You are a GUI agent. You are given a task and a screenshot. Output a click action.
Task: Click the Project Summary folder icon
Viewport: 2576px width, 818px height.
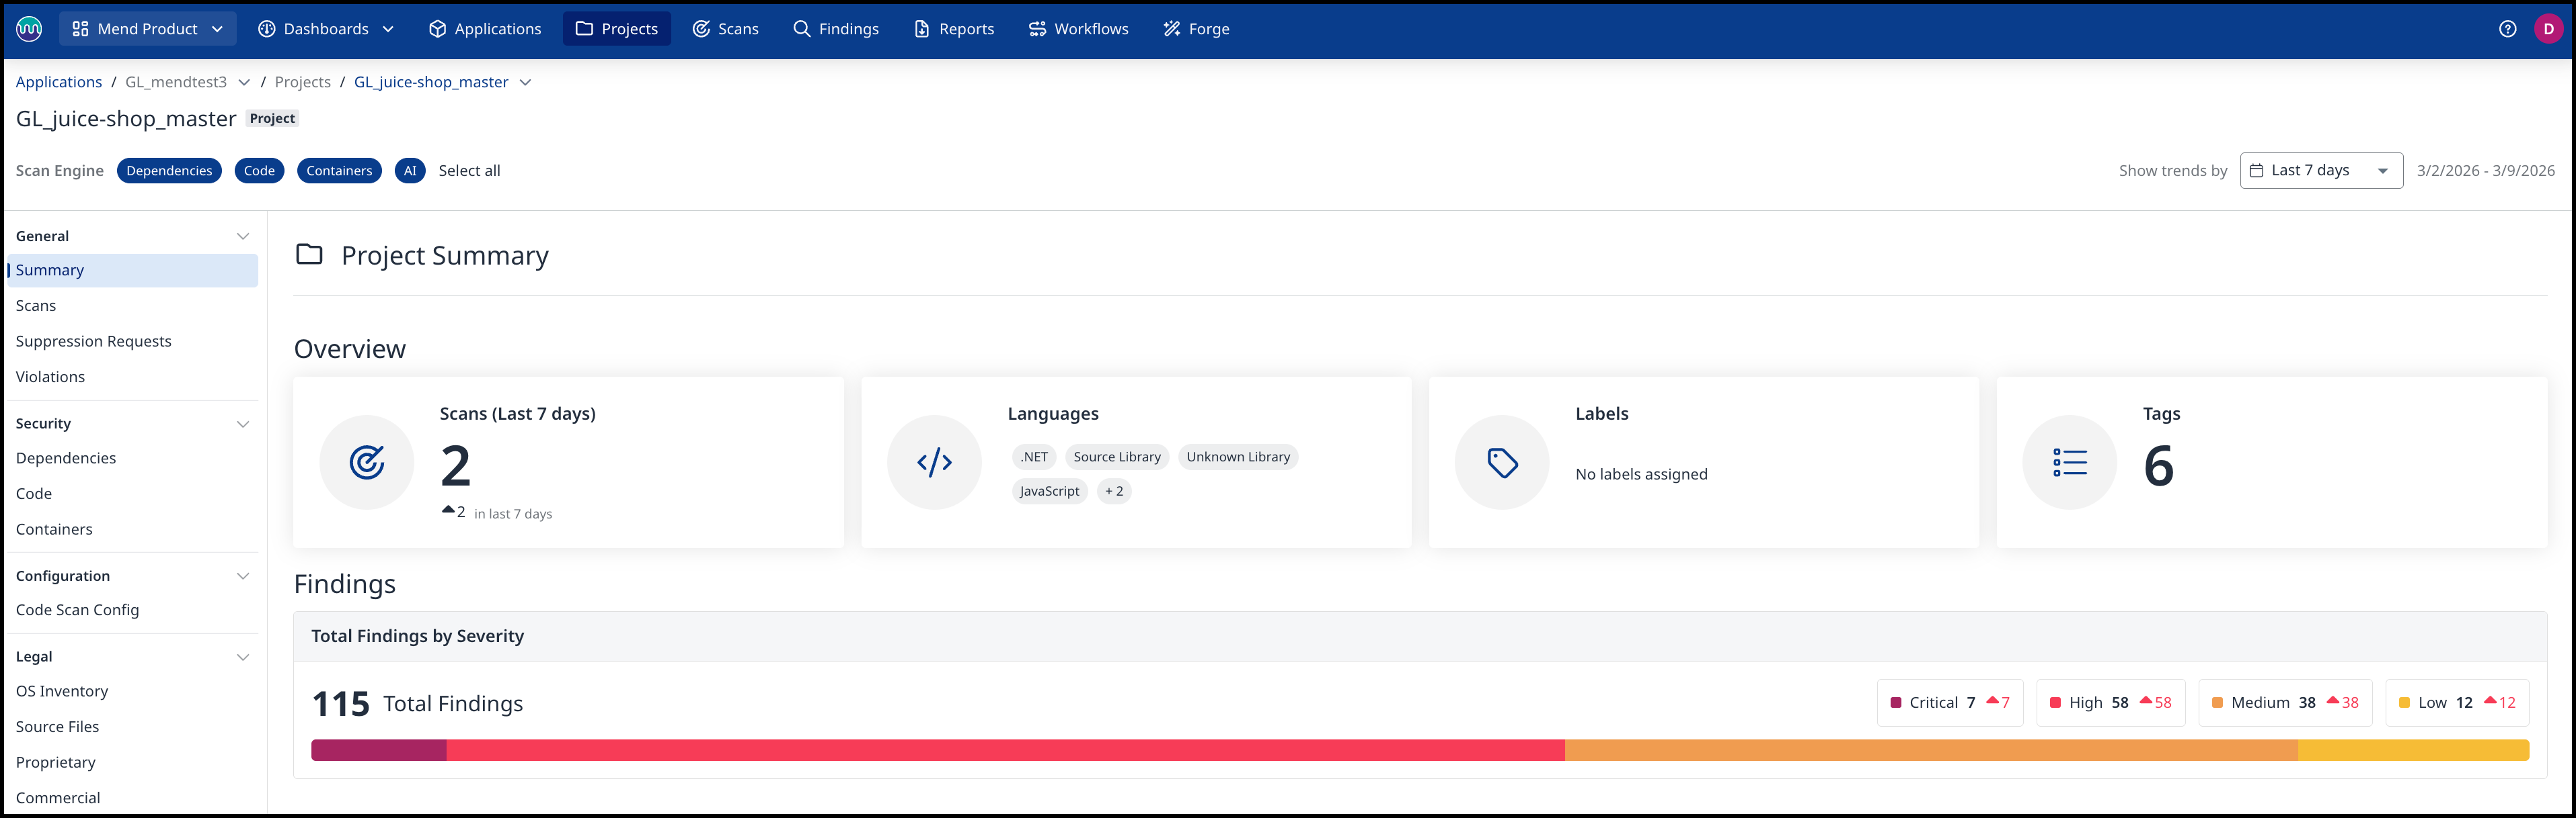(309, 255)
